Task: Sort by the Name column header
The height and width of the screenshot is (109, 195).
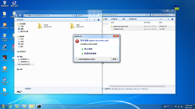Action: coord(126,23)
